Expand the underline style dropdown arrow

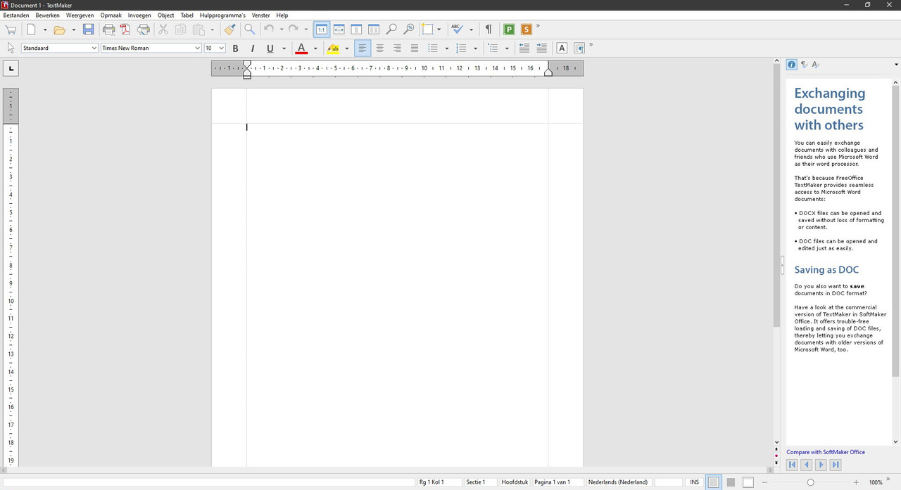pyautogui.click(x=284, y=49)
